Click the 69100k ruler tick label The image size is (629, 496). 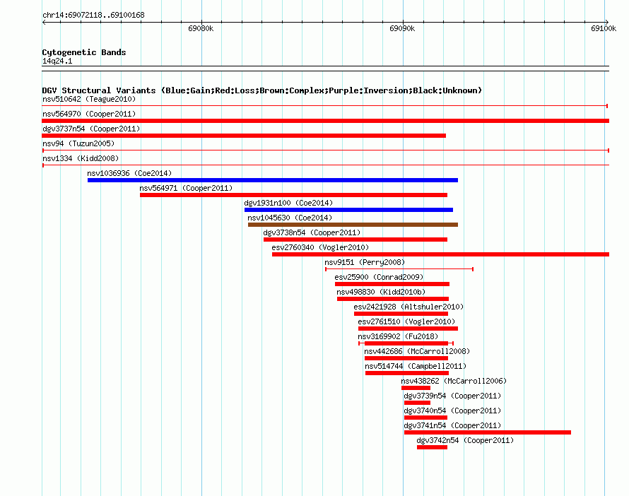pyautogui.click(x=604, y=28)
